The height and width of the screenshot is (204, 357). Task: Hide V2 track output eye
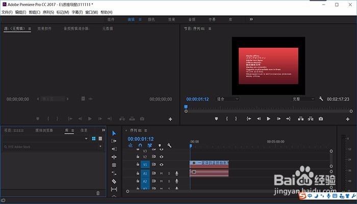click(x=162, y=157)
